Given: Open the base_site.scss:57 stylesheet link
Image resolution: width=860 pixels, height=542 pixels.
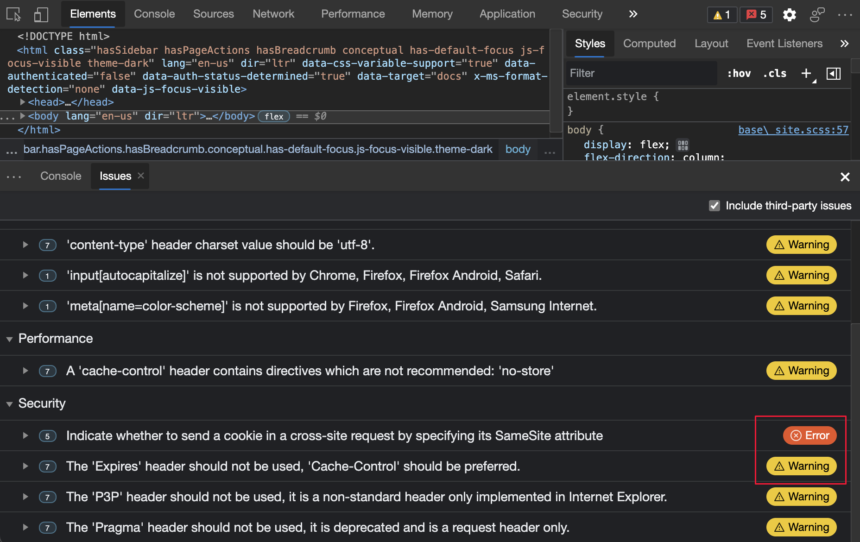Looking at the screenshot, I should pyautogui.click(x=793, y=130).
